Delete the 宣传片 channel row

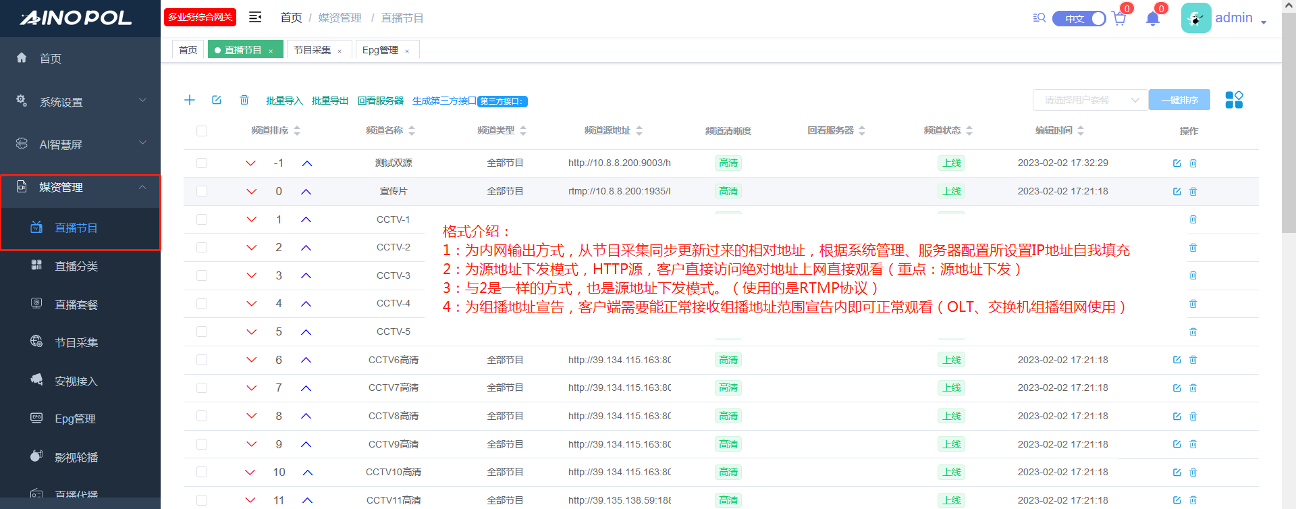(1193, 192)
